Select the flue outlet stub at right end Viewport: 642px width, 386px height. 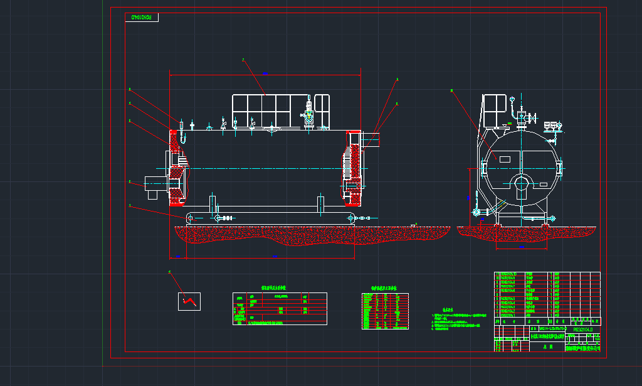(372, 140)
